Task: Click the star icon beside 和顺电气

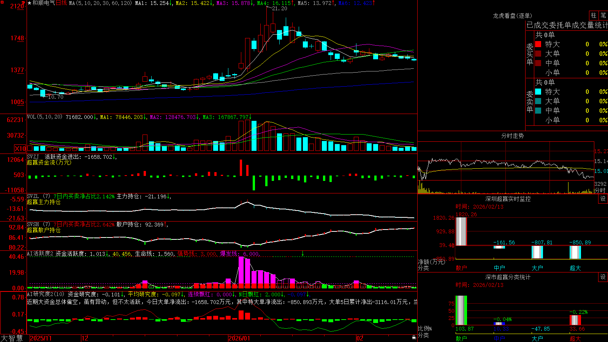Action: point(30,3)
